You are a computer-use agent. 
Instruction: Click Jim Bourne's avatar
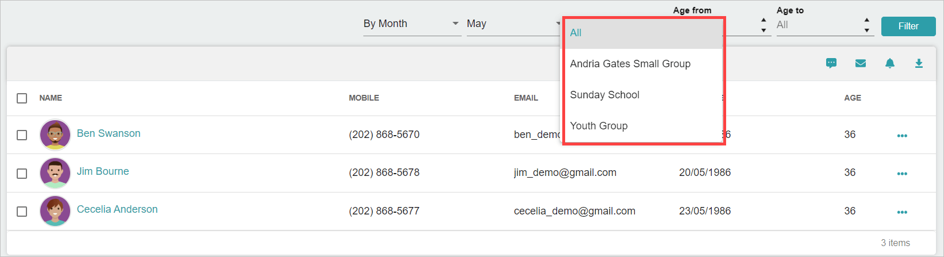55,173
